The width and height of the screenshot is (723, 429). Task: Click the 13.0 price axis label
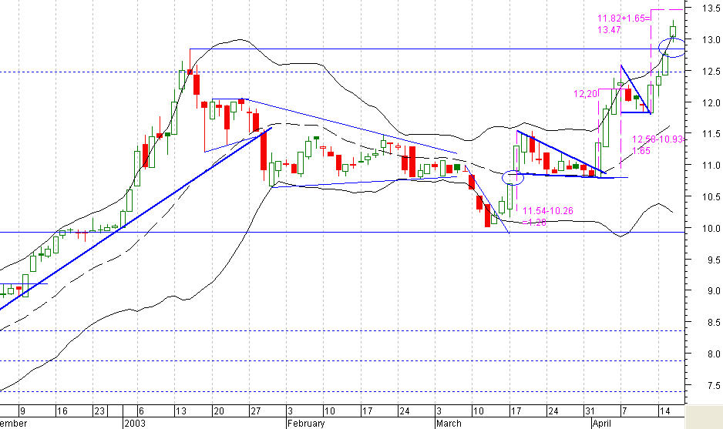point(711,39)
